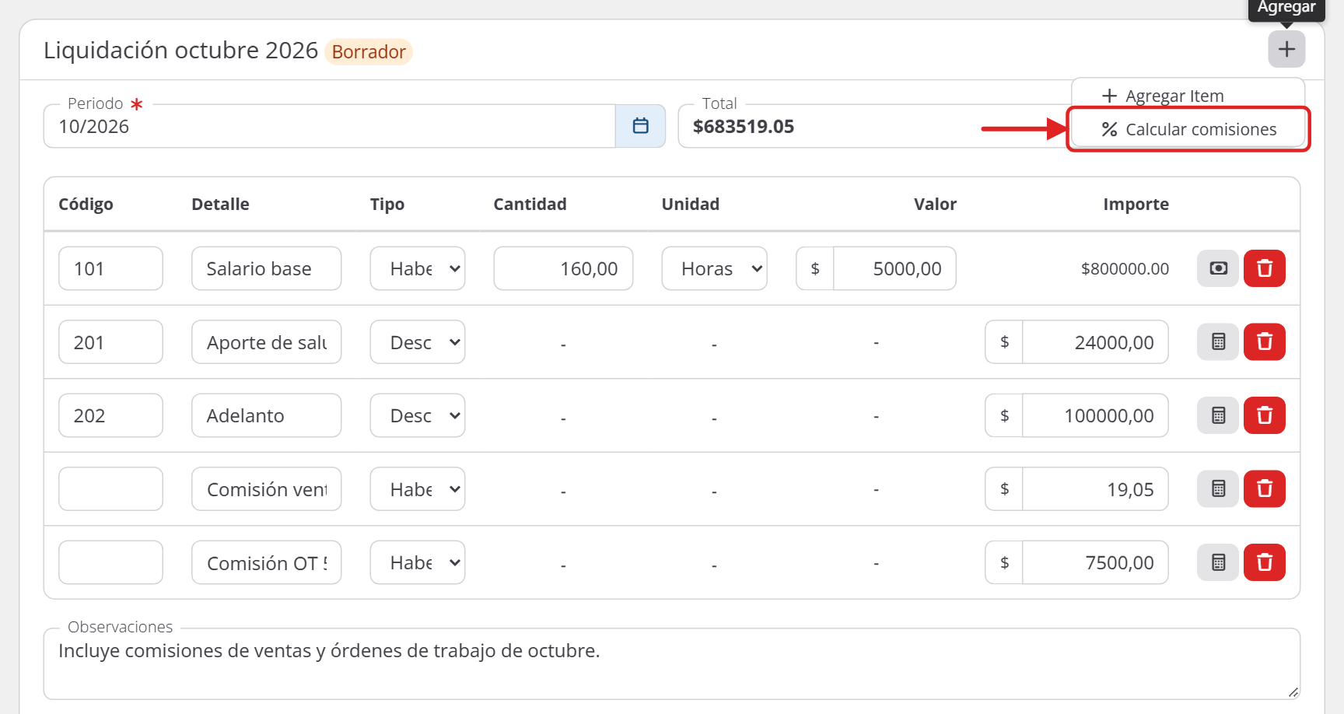
Task: Click the Código field containing 101
Action: 110,268
